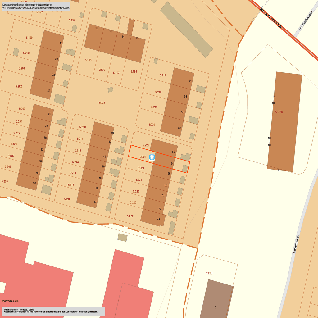Viewport: 318px width, 318px height.
Task: Select parcel label 5:278
Action: pos(279,112)
